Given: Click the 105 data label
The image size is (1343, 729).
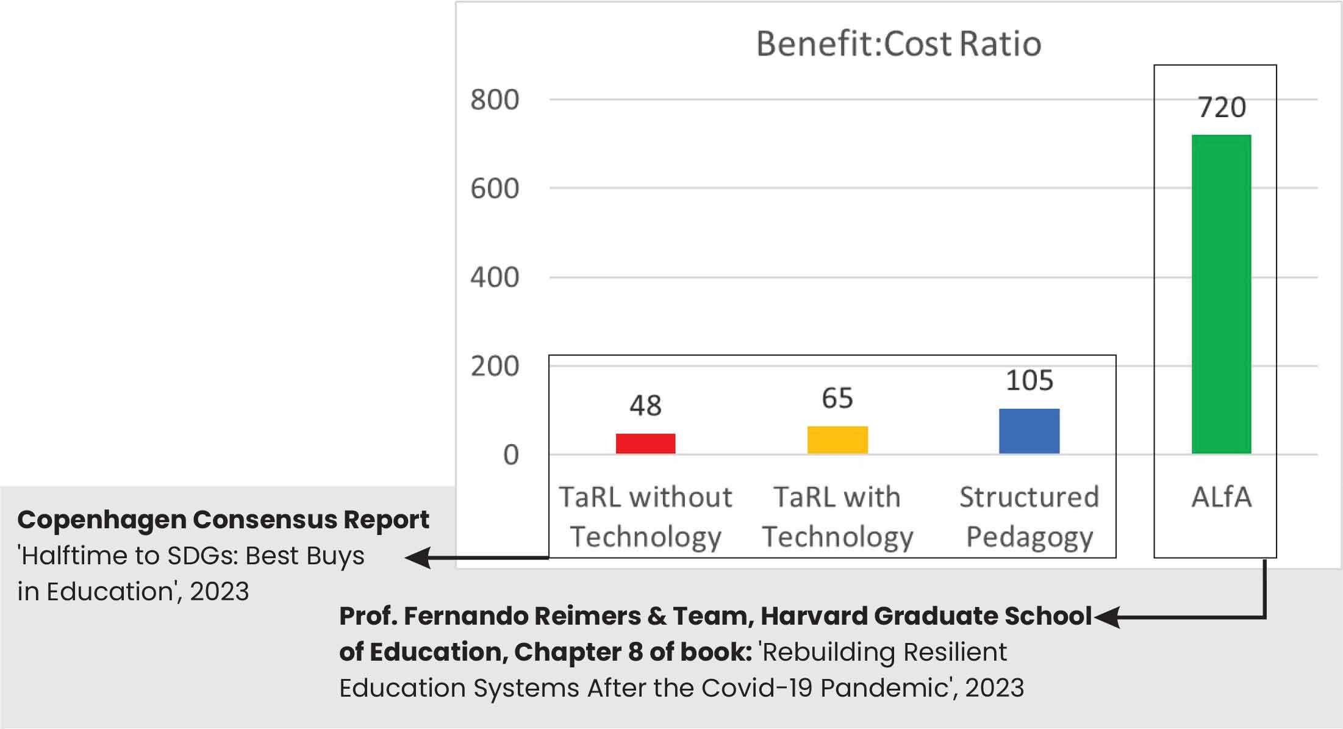Looking at the screenshot, I should [1029, 381].
